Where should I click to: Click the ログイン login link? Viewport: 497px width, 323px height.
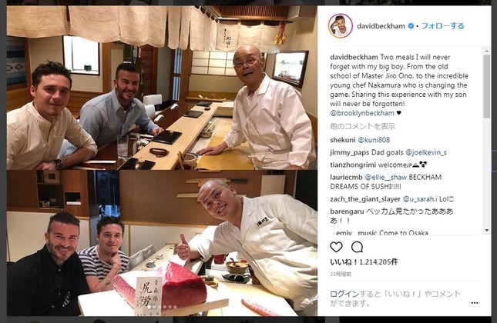click(x=344, y=294)
